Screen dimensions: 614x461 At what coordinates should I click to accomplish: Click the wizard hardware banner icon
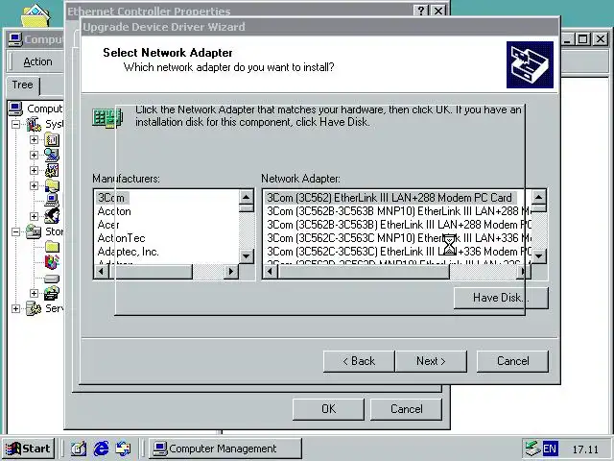[x=530, y=64]
